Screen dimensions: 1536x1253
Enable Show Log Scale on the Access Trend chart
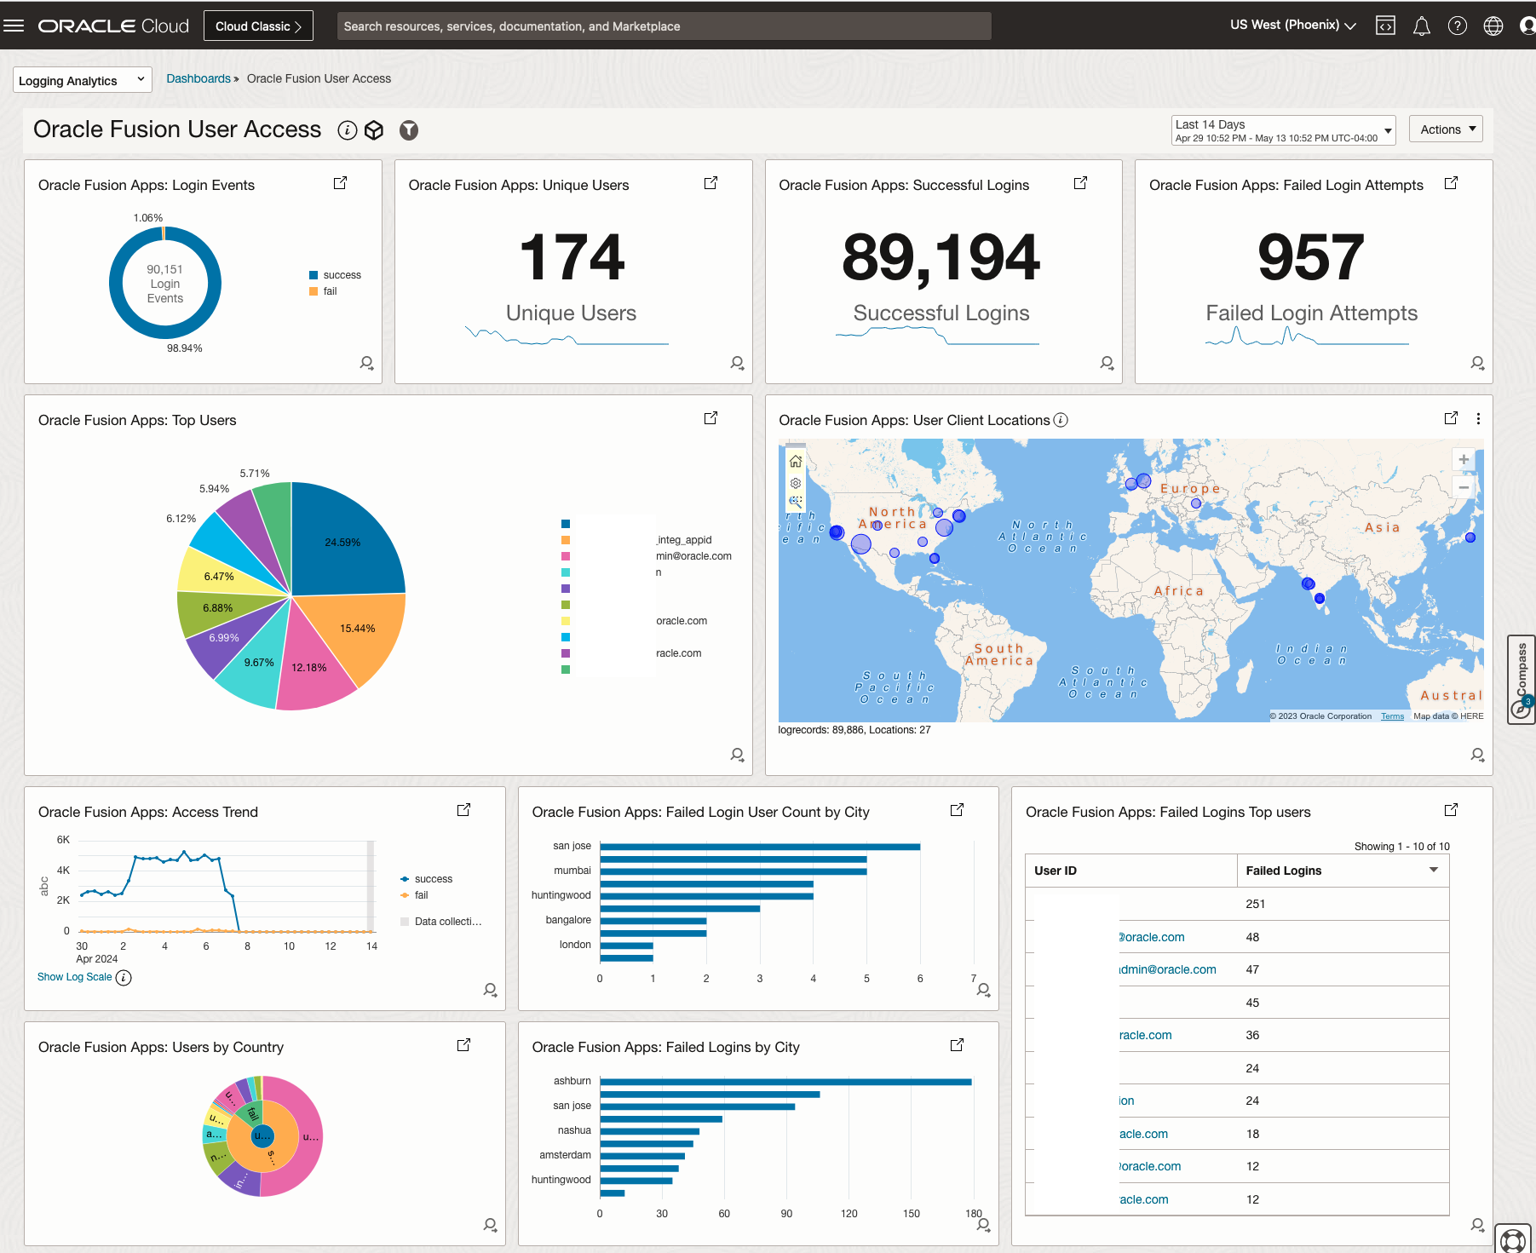pyautogui.click(x=74, y=976)
